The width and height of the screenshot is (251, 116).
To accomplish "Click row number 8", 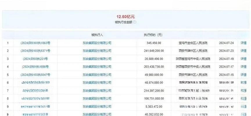I will [x=8, y=98].
